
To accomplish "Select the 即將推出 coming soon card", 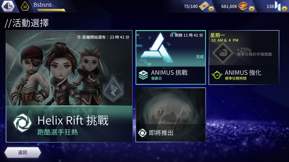I will pos(171,115).
